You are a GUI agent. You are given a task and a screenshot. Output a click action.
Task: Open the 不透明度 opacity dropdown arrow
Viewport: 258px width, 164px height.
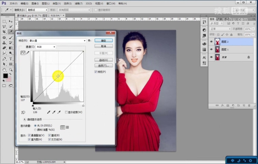click(x=253, y=29)
